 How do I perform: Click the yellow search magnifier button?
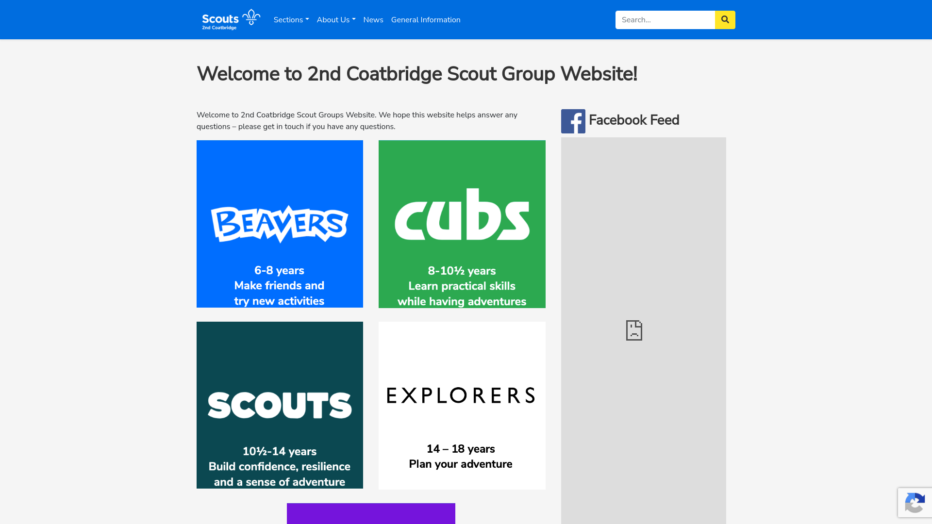725,20
